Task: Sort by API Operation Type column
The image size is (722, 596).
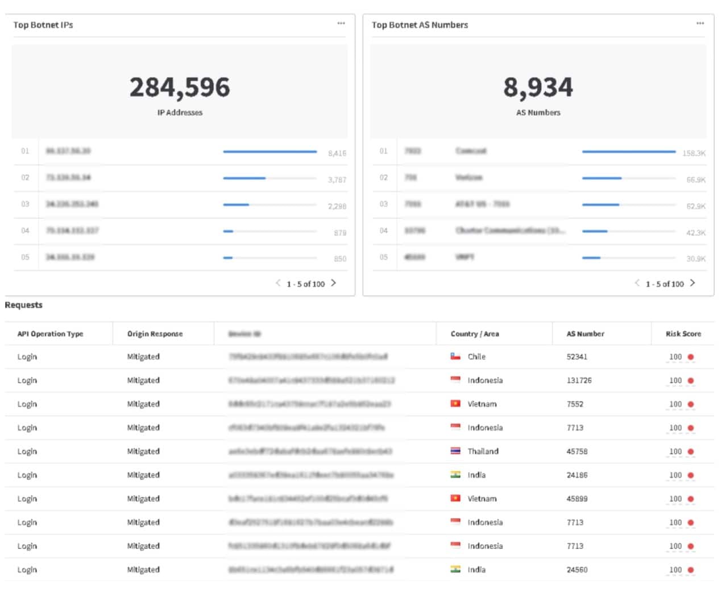Action: 50,334
